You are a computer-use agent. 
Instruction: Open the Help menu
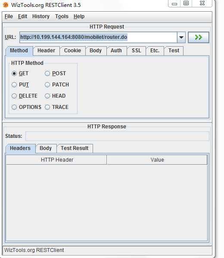79,16
